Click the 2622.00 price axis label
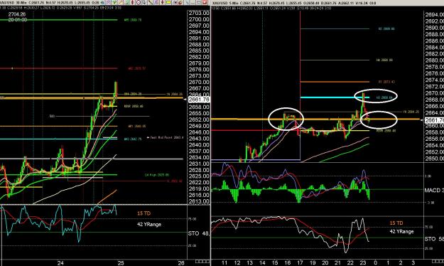The height and width of the screenshot is (266, 444). pos(199,183)
